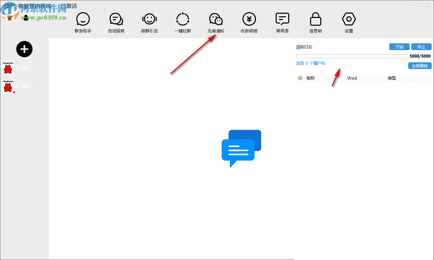Viewport: 434px width, 260px height.
Task: Sort by the 昵称 column header
Action: point(325,78)
